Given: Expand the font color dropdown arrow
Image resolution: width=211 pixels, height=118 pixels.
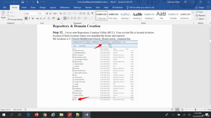Looking at the screenshot, I should 61,18.
